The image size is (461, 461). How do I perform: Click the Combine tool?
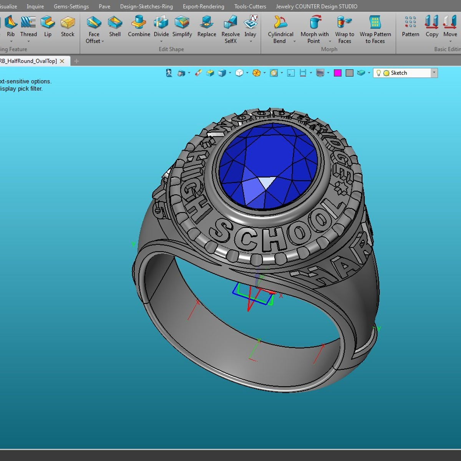click(139, 26)
